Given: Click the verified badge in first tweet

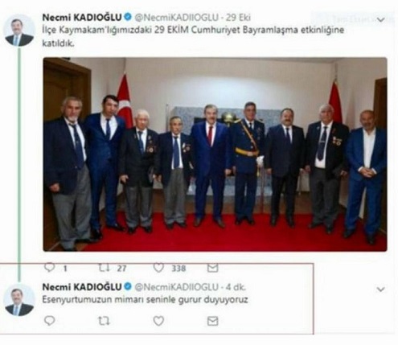Looking at the screenshot, I should (128, 17).
